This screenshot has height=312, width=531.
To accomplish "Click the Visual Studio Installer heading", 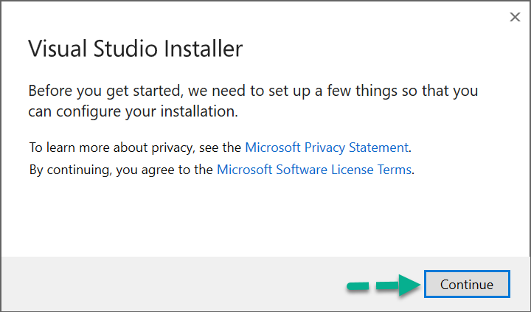I will 135,49.
